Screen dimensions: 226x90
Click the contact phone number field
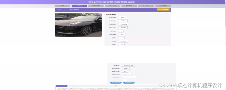[129, 77]
